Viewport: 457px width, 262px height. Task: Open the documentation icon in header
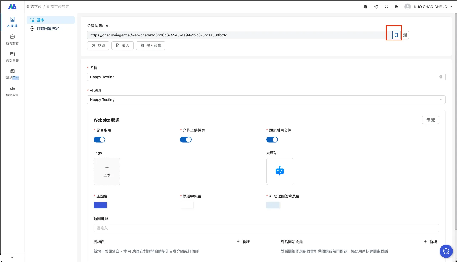(366, 7)
